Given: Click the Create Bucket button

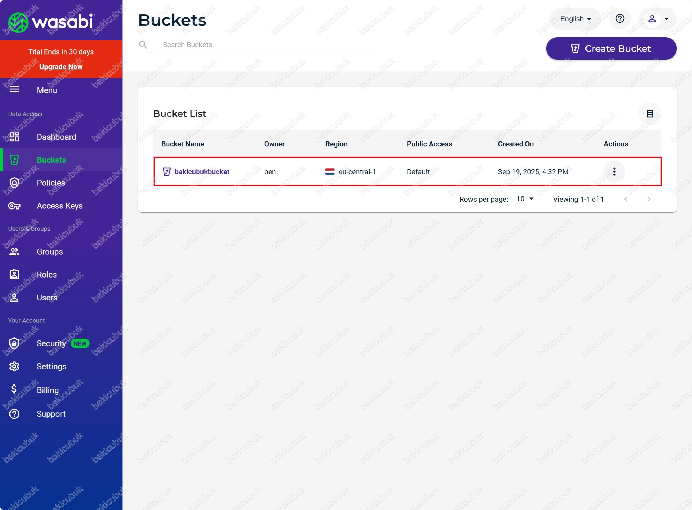Looking at the screenshot, I should click(611, 49).
